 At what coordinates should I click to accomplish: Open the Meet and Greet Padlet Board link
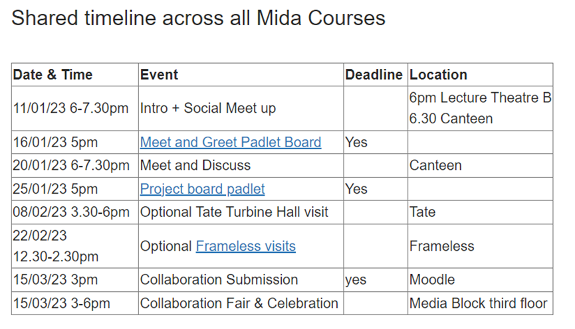pos(230,143)
